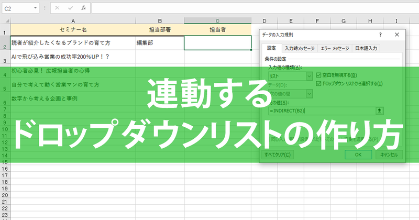
Task: Open the Name Box dropdown arrow
Action: point(35,8)
